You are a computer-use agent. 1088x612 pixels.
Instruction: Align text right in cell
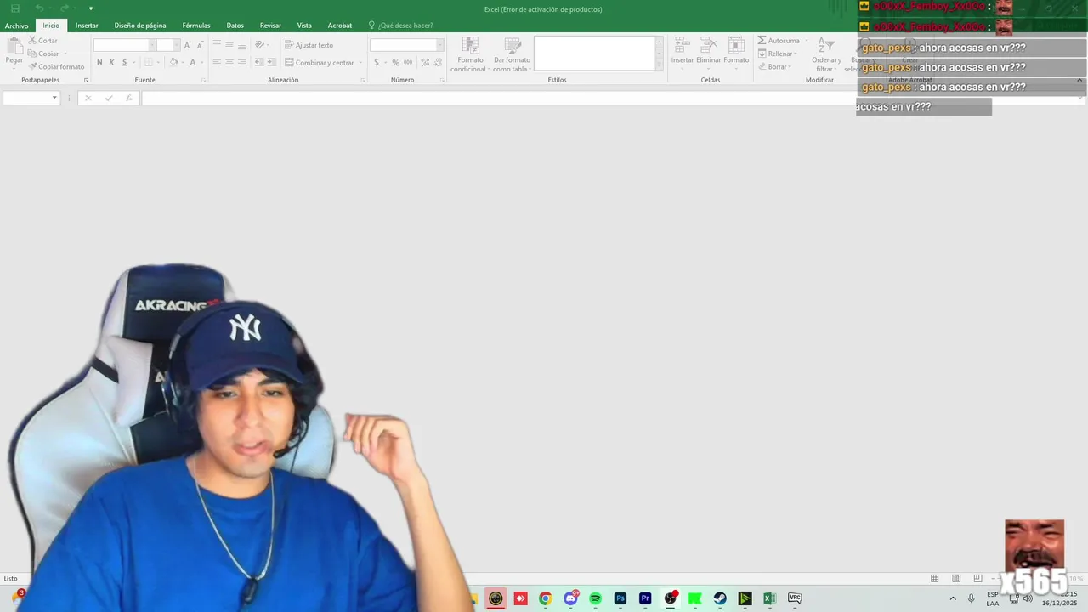point(242,62)
